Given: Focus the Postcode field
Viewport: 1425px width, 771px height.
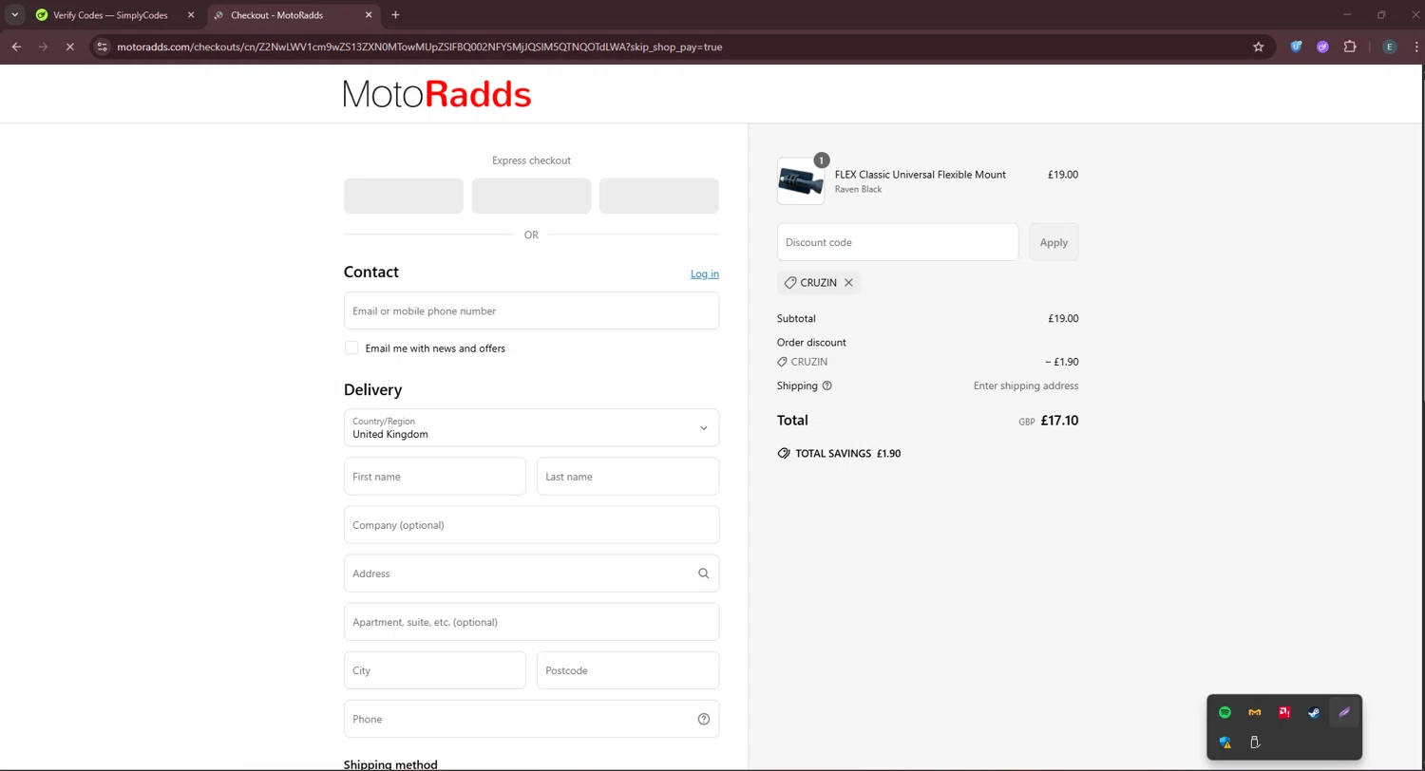Looking at the screenshot, I should tap(628, 669).
